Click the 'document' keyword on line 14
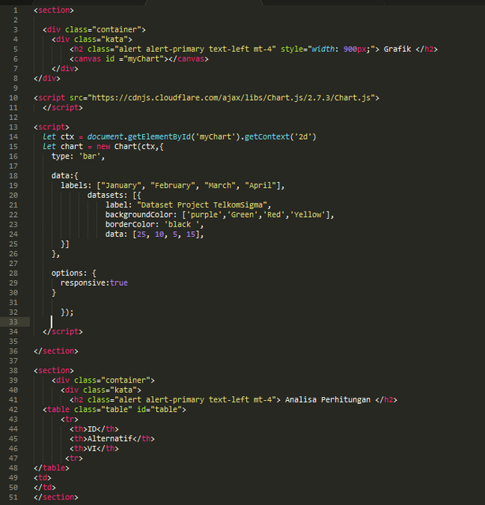 (x=105, y=137)
